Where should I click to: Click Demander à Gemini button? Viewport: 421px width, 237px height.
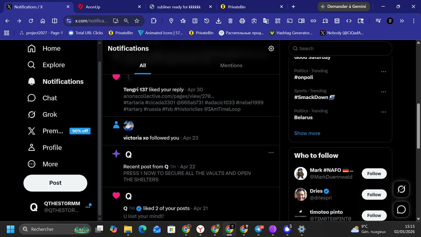tap(344, 7)
